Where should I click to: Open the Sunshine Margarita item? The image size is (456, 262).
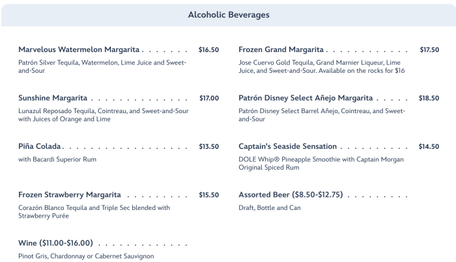(53, 98)
